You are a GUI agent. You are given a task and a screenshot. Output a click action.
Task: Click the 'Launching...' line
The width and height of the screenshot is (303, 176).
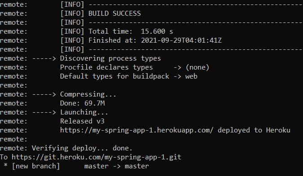[x=84, y=112]
